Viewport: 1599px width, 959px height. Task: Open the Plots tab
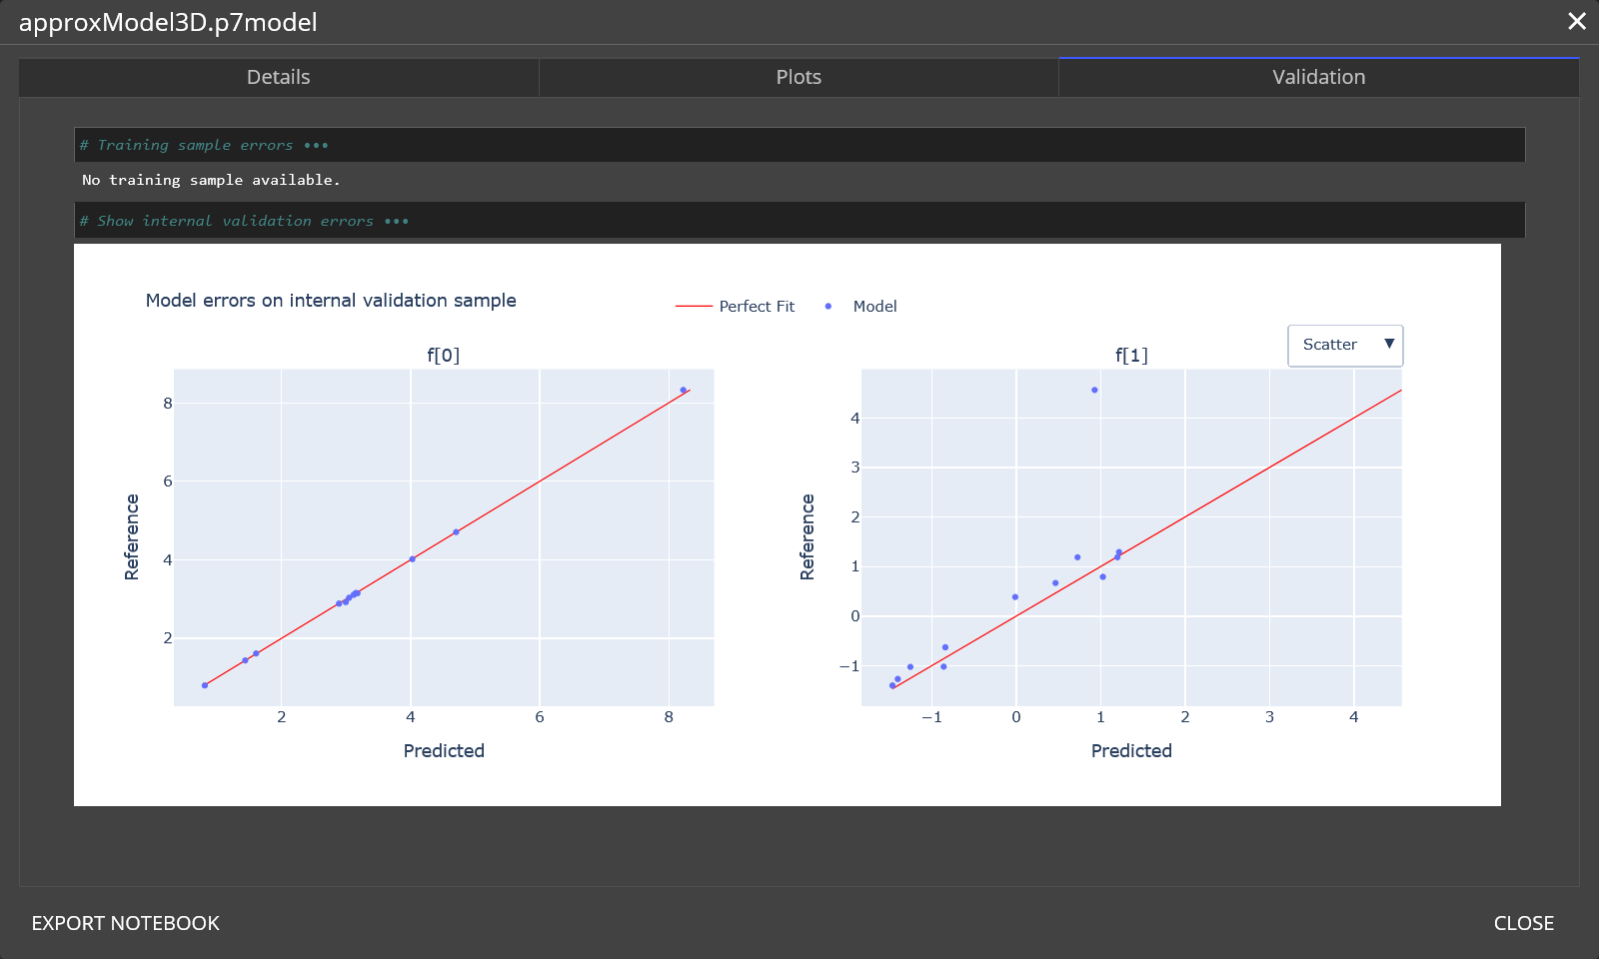799,77
